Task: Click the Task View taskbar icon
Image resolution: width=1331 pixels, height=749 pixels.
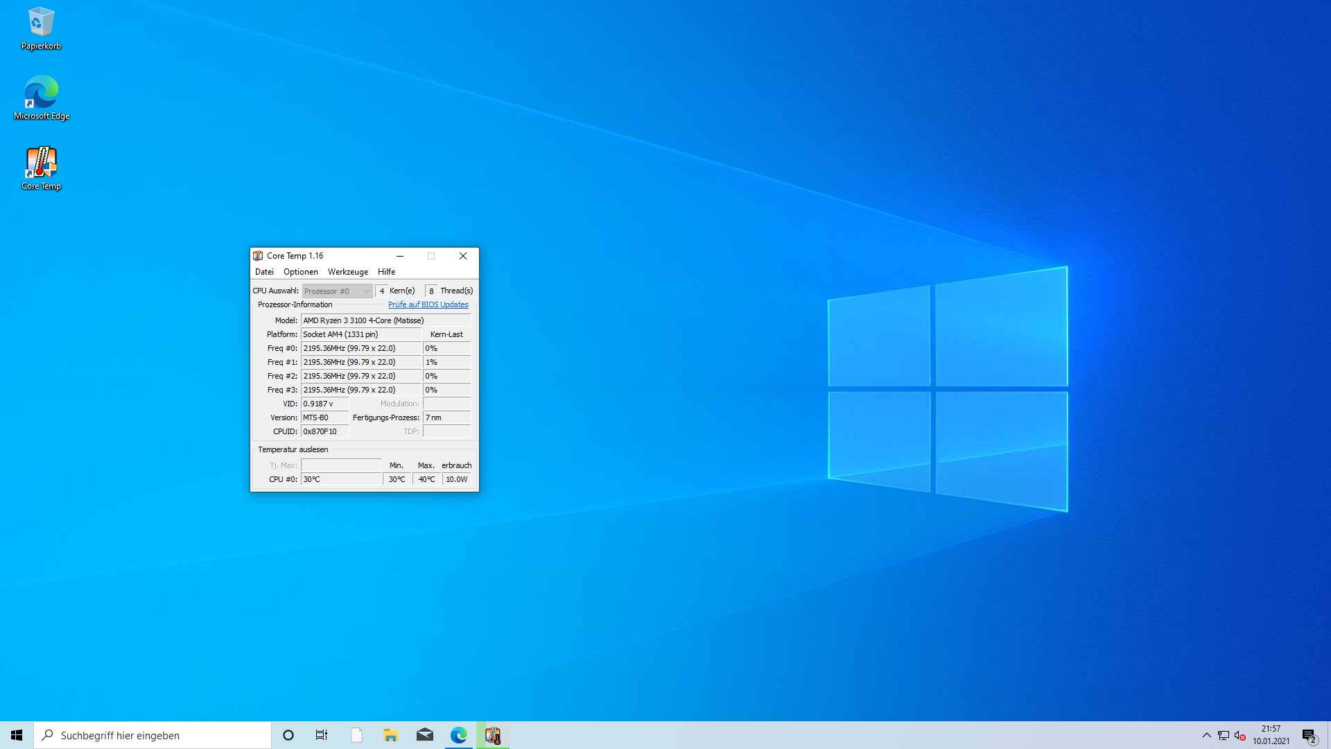Action: point(322,735)
